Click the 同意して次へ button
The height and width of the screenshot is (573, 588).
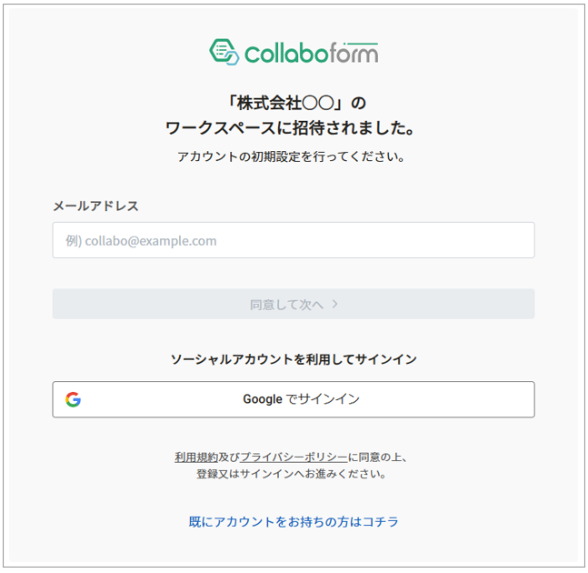pos(294,304)
